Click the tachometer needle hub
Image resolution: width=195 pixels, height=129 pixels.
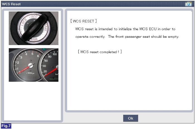[x=31, y=65]
